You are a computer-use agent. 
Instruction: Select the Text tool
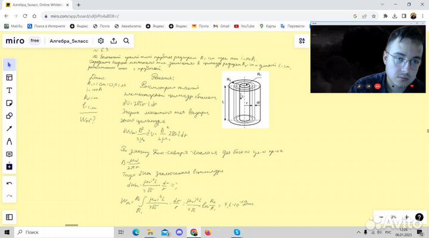tap(9, 90)
